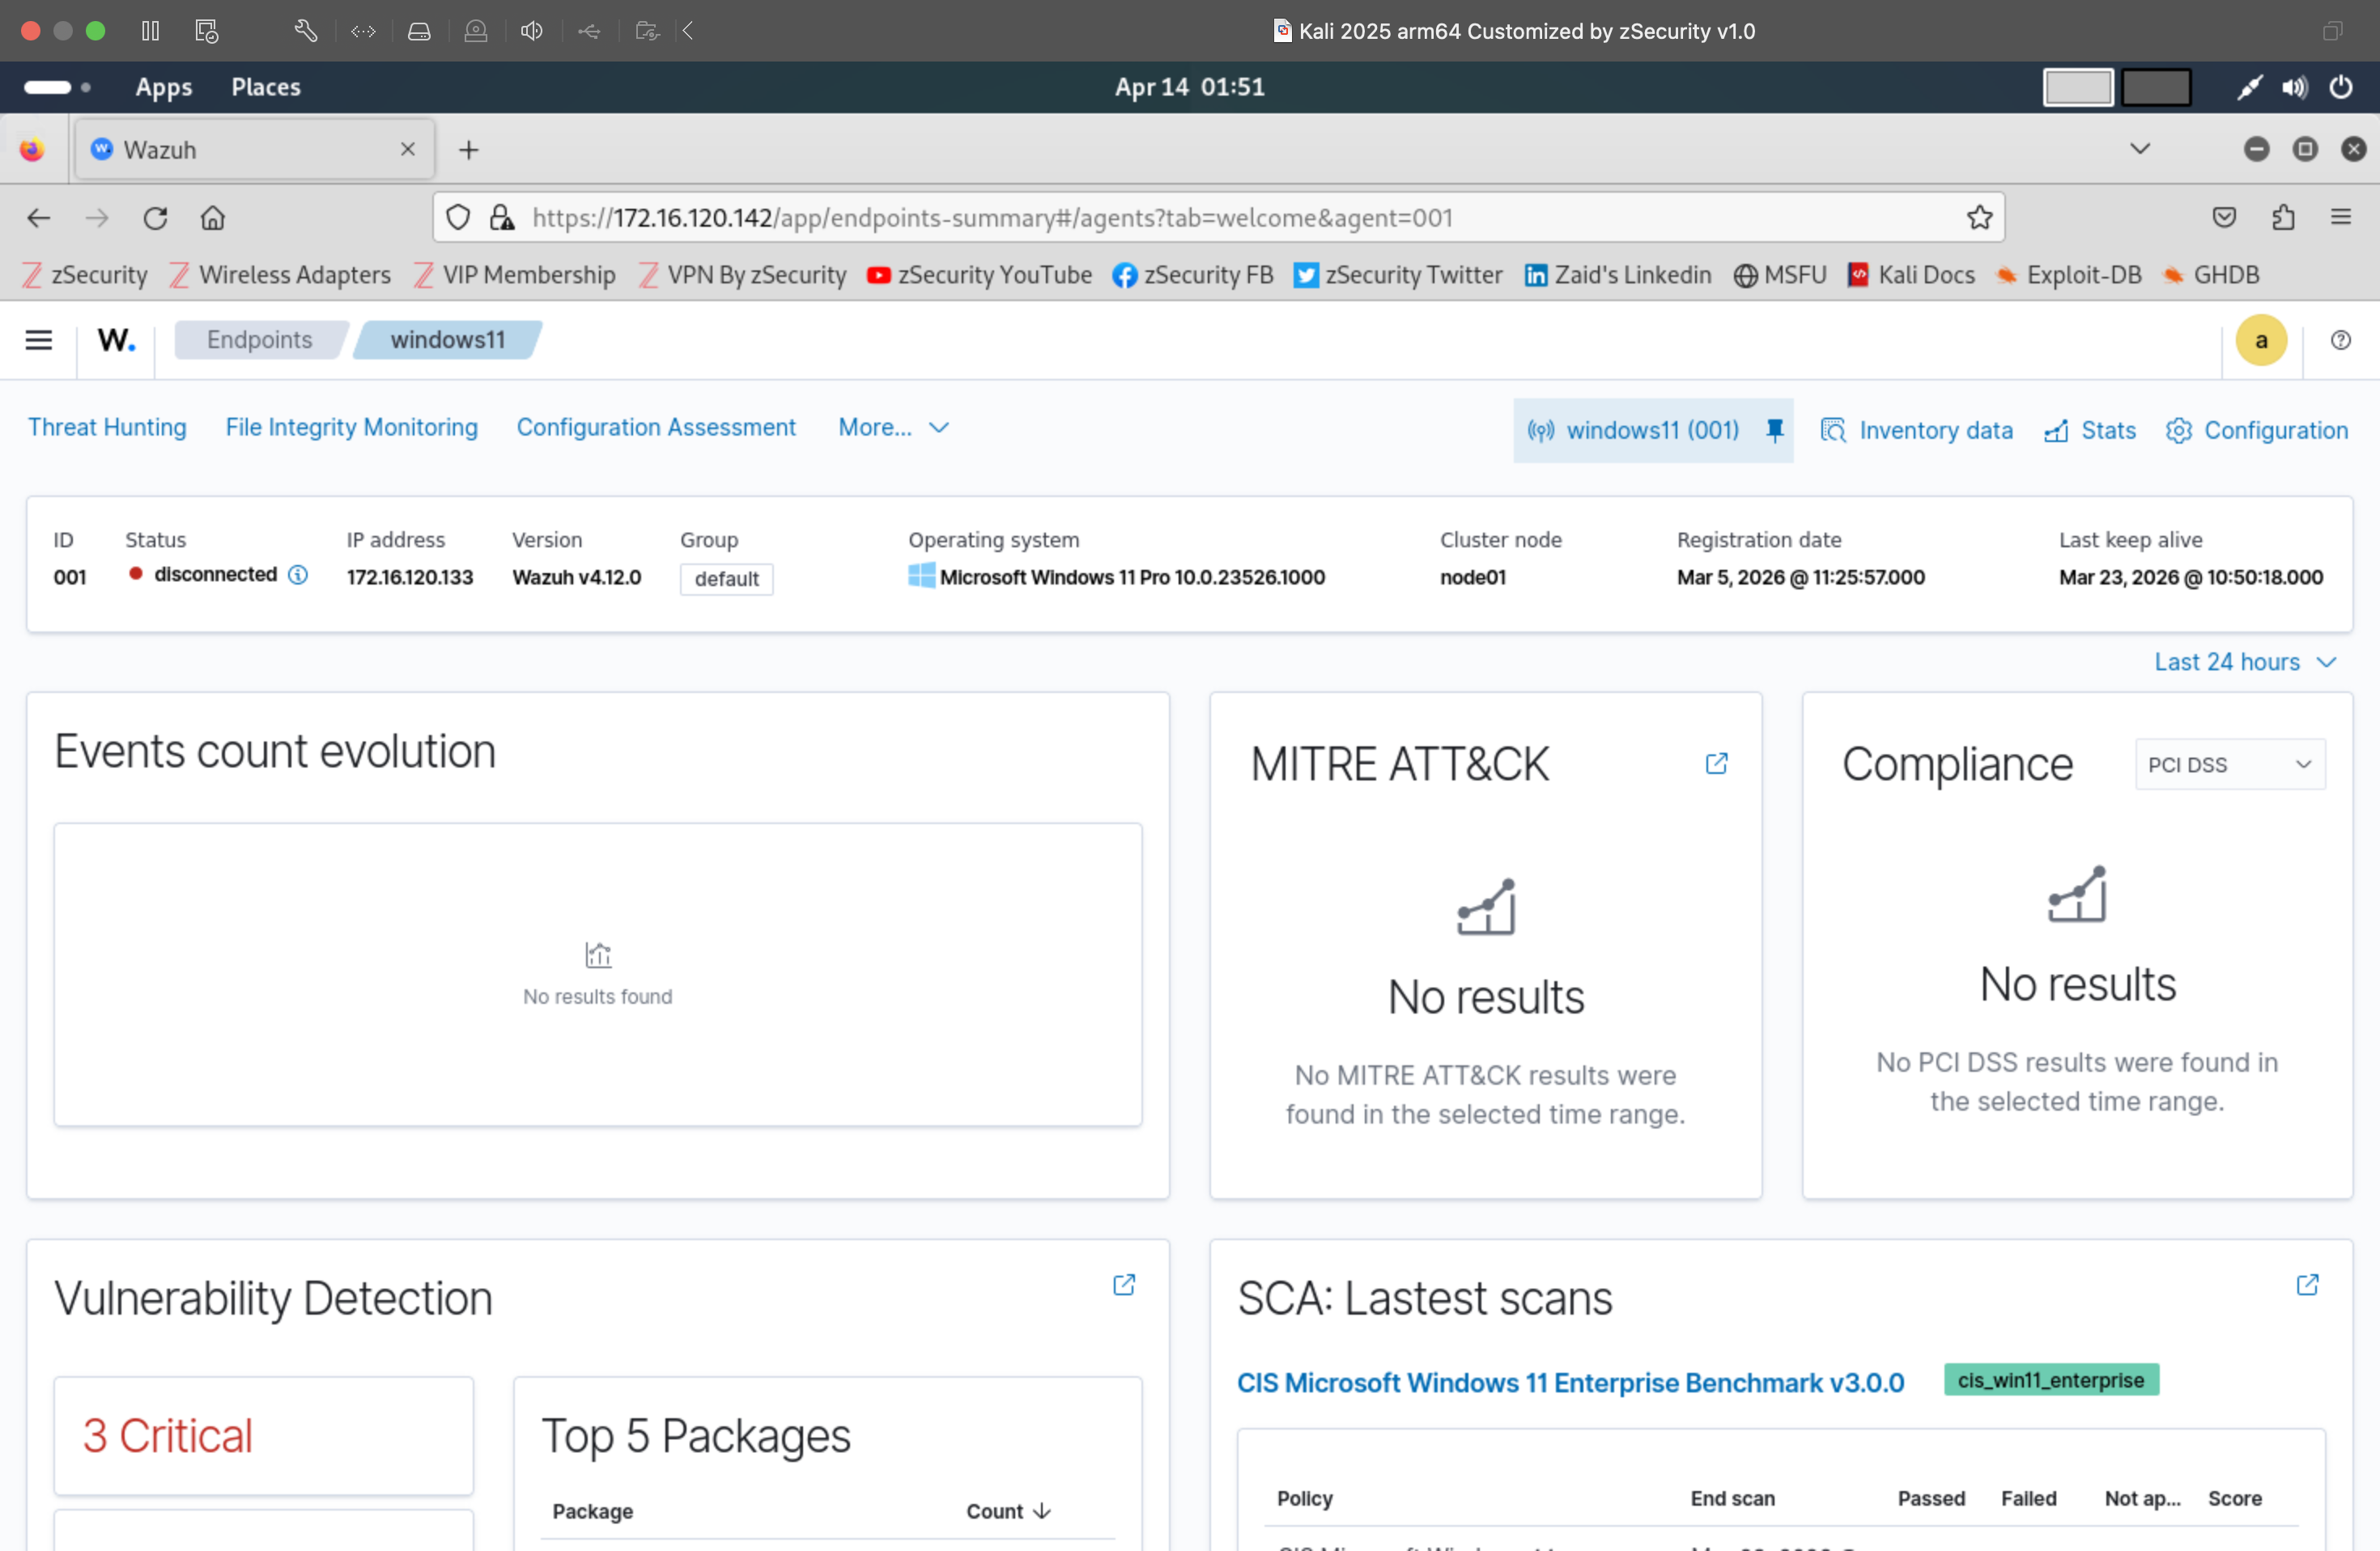This screenshot has height=1551, width=2380.
Task: Open the Configuration Assessment tab
Action: (x=656, y=428)
